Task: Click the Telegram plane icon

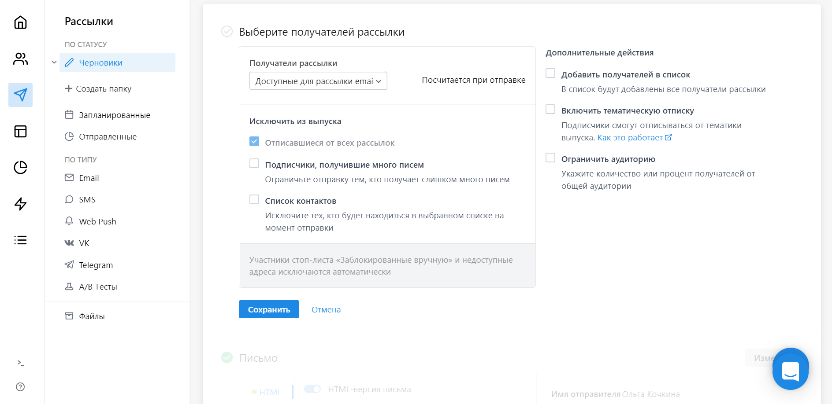Action: [x=69, y=264]
